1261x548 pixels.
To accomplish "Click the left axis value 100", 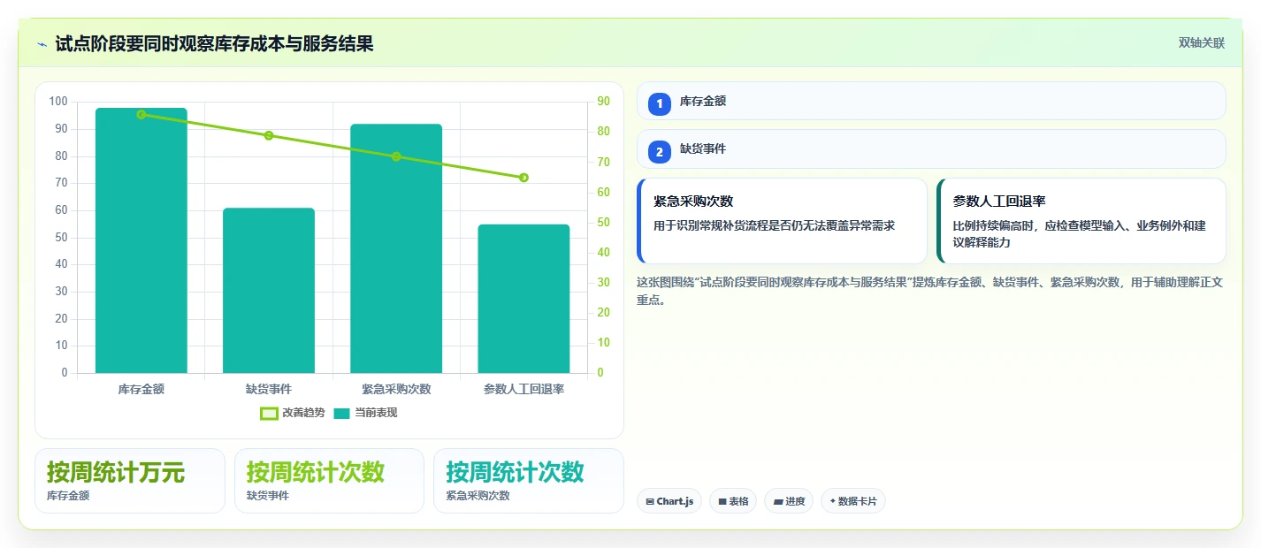I will [x=58, y=102].
